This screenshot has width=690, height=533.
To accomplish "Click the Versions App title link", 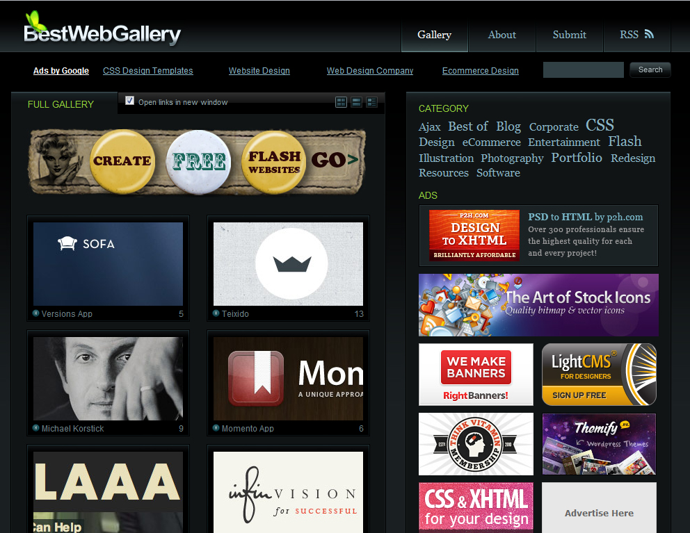I will click(67, 314).
